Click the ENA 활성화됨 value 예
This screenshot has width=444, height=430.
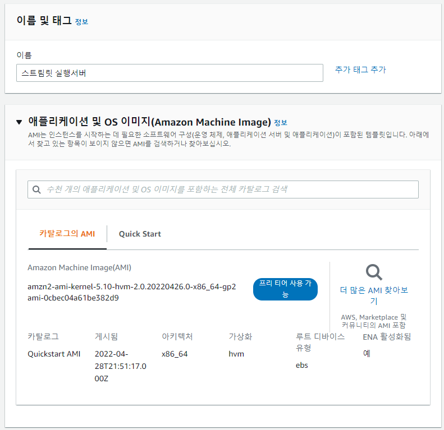367,353
